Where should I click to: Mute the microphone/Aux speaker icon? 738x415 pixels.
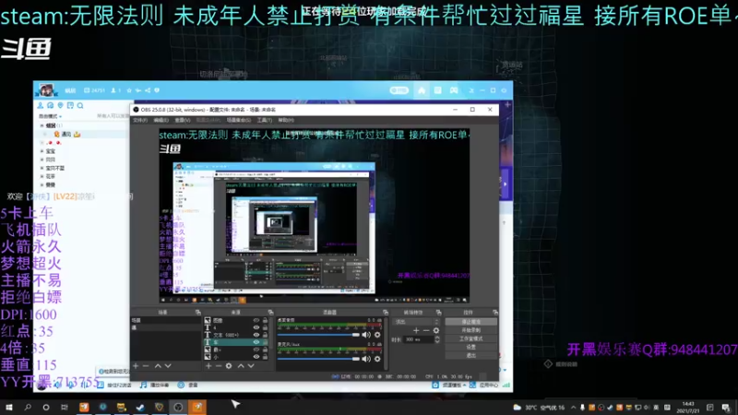click(366, 359)
